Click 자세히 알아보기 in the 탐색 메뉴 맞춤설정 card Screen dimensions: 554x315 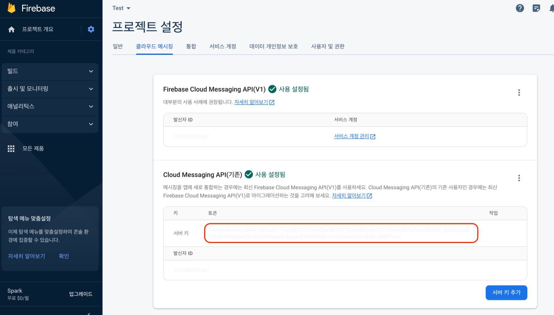26,256
